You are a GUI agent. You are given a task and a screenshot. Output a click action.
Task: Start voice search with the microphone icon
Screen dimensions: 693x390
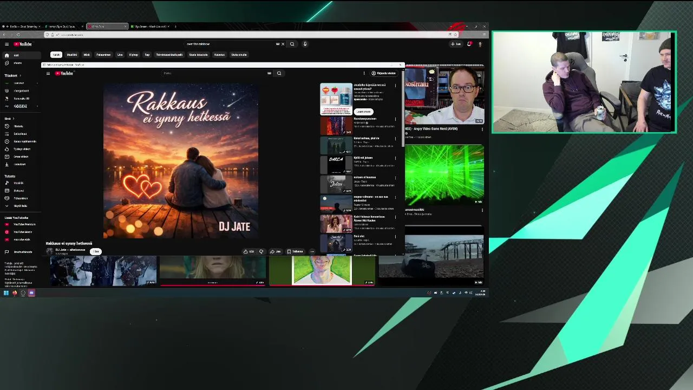pyautogui.click(x=305, y=44)
